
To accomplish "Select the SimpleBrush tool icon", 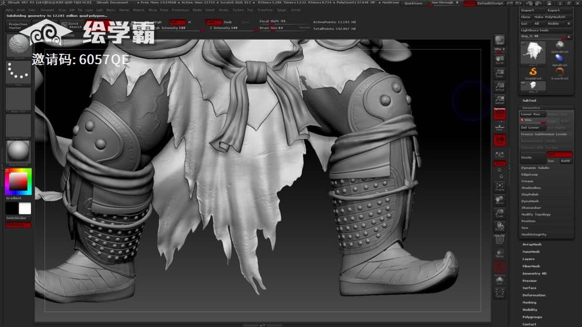I will pos(533,73).
